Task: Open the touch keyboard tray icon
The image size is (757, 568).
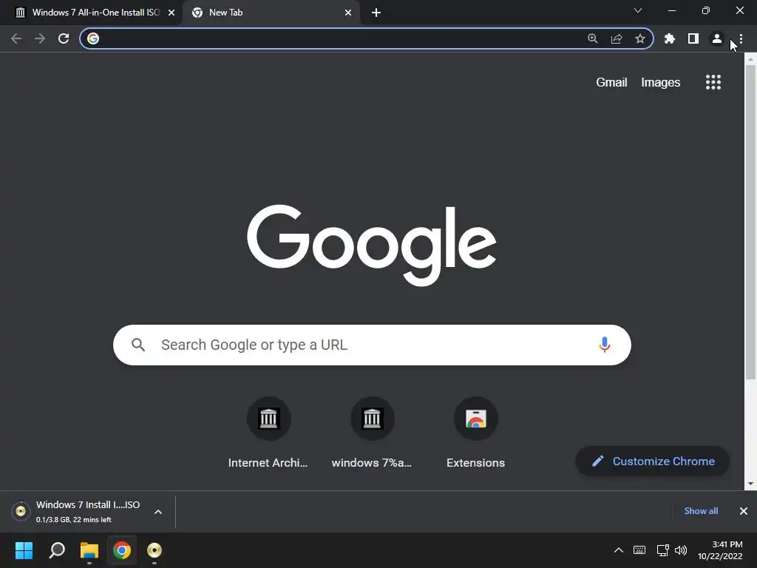Action: click(x=639, y=550)
